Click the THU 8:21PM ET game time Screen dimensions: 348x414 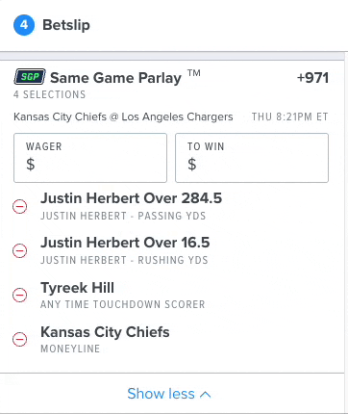coord(290,116)
